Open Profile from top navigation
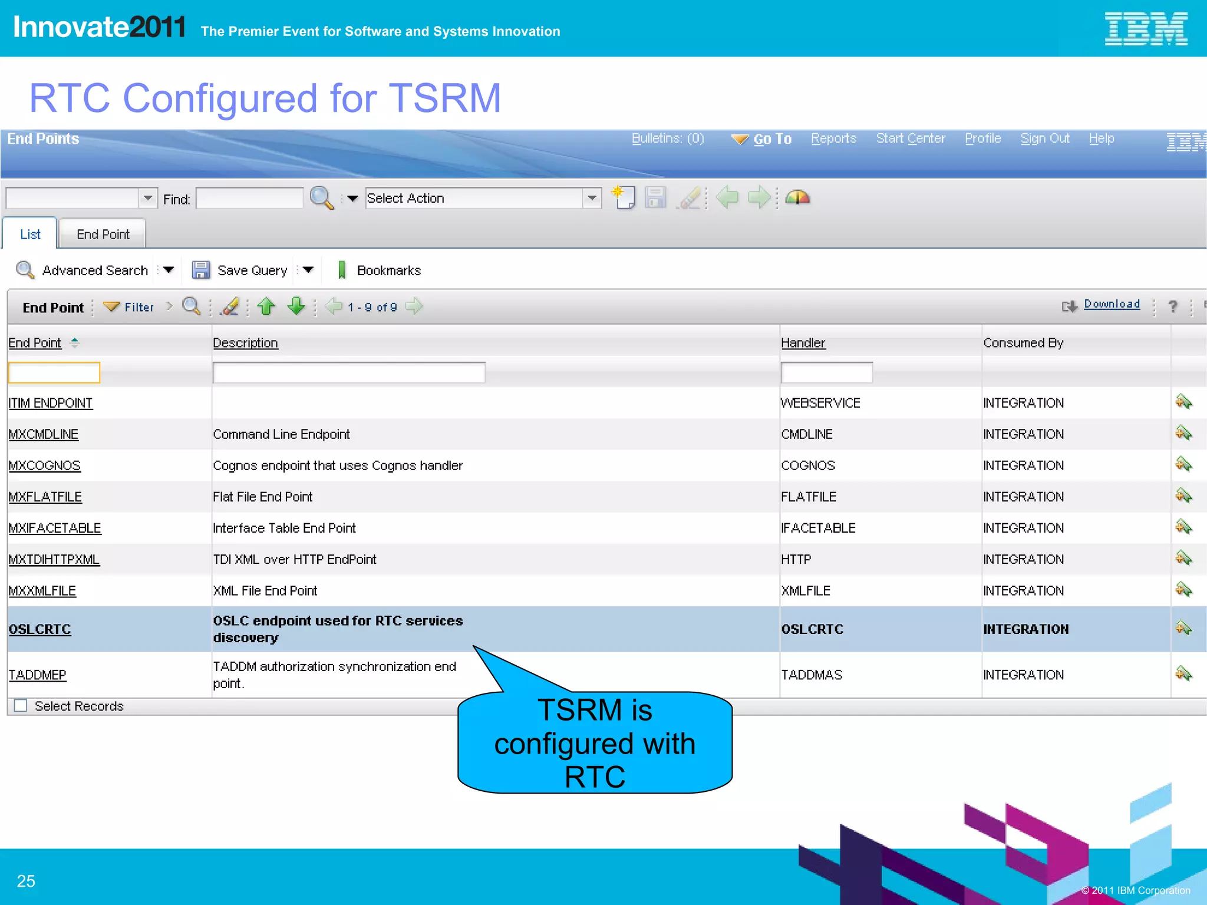This screenshot has height=905, width=1207. (x=983, y=138)
